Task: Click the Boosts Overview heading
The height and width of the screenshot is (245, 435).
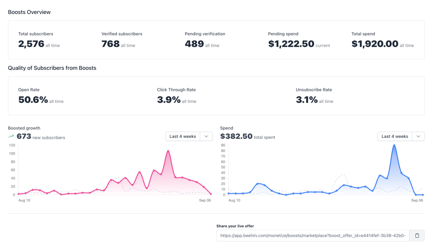Action: pyautogui.click(x=29, y=12)
